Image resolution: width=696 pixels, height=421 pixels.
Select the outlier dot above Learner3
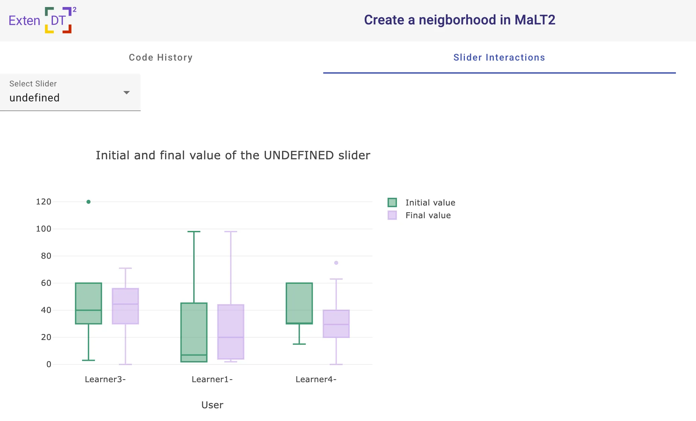[88, 201]
